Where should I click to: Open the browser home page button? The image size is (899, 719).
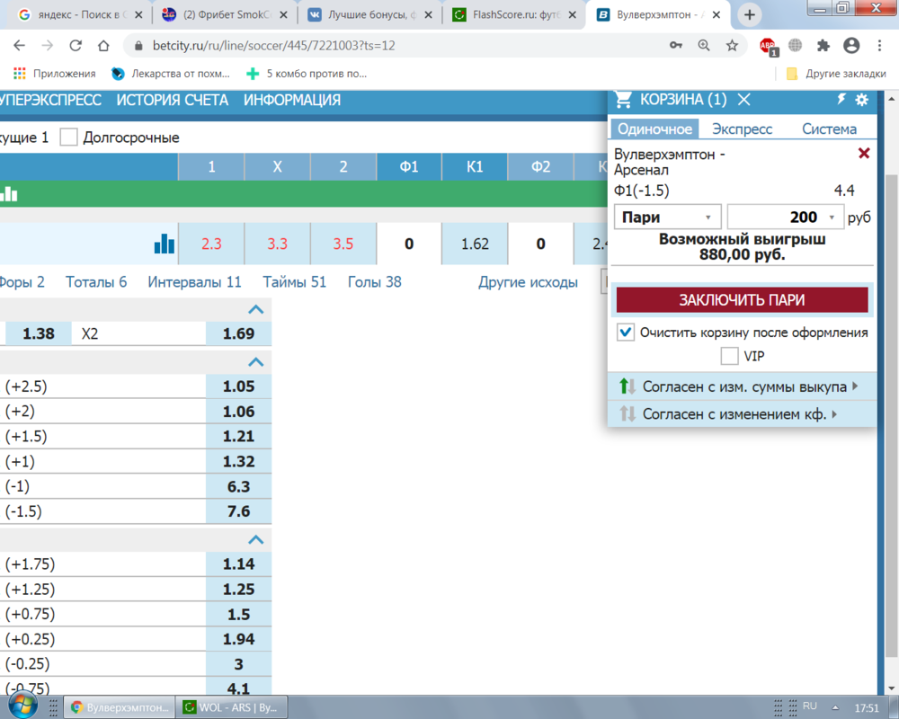point(103,45)
